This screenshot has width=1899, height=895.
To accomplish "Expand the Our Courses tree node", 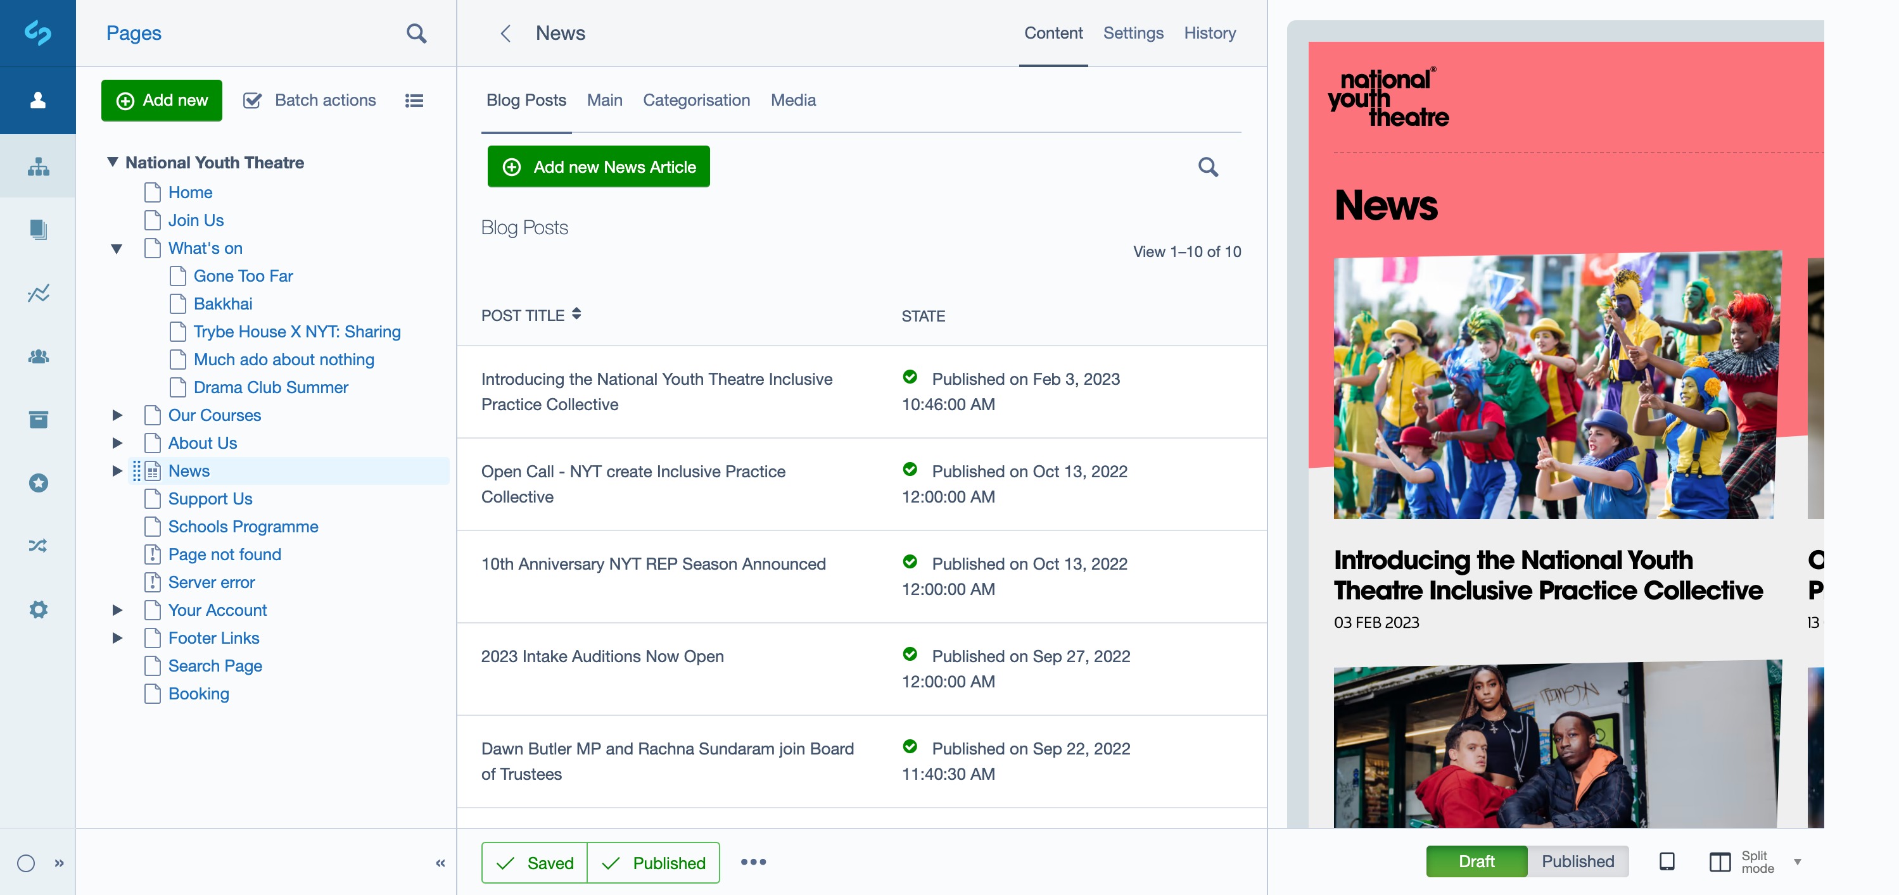I will 117,415.
